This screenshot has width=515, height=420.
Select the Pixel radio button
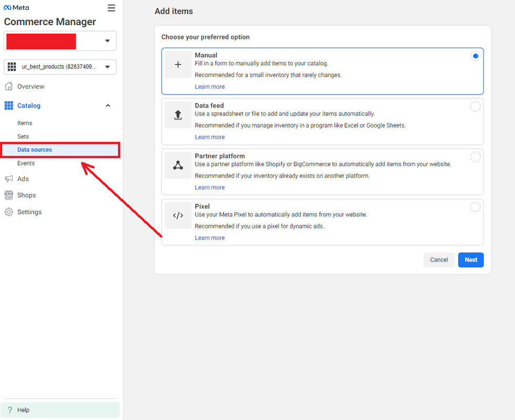click(x=475, y=207)
